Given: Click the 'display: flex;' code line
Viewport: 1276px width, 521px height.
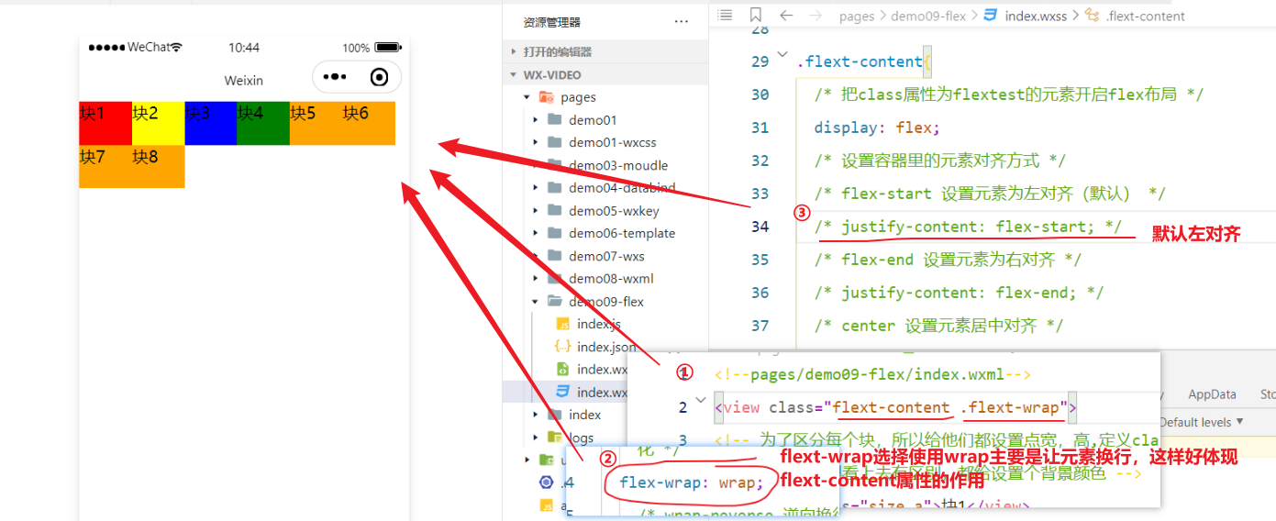Looking at the screenshot, I should click(876, 127).
